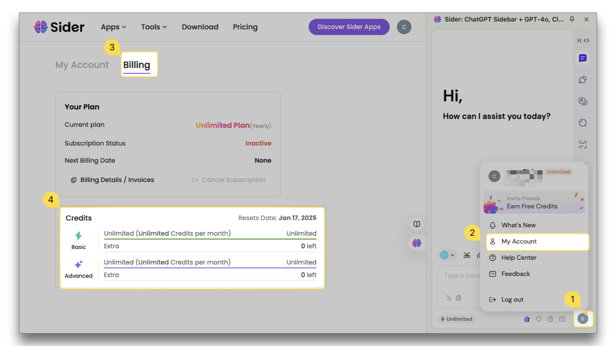The height and width of the screenshot is (346, 616).
Task: Click the Advanced credits sparkle icon
Action: (79, 264)
